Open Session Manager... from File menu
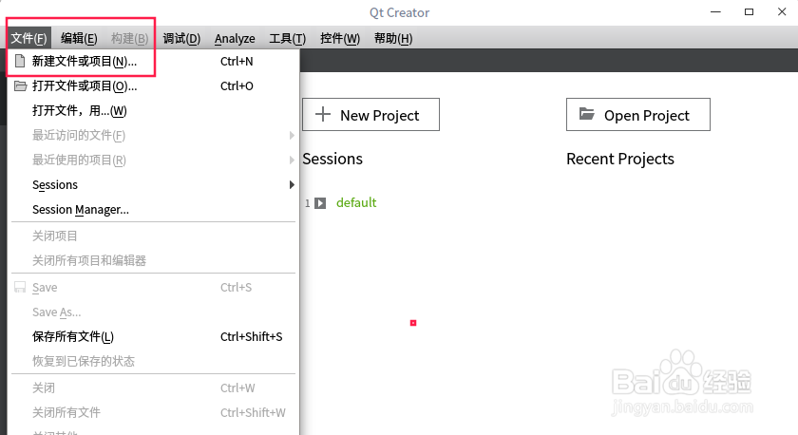This screenshot has height=435, width=798. tap(81, 209)
